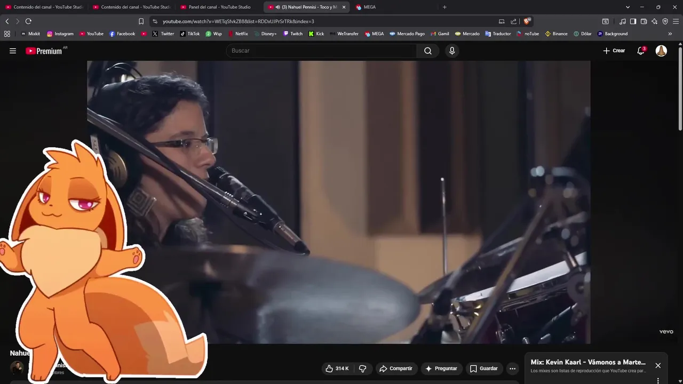This screenshot has height=384, width=683.
Task: Open the WeTransfer bookmark
Action: point(344,34)
